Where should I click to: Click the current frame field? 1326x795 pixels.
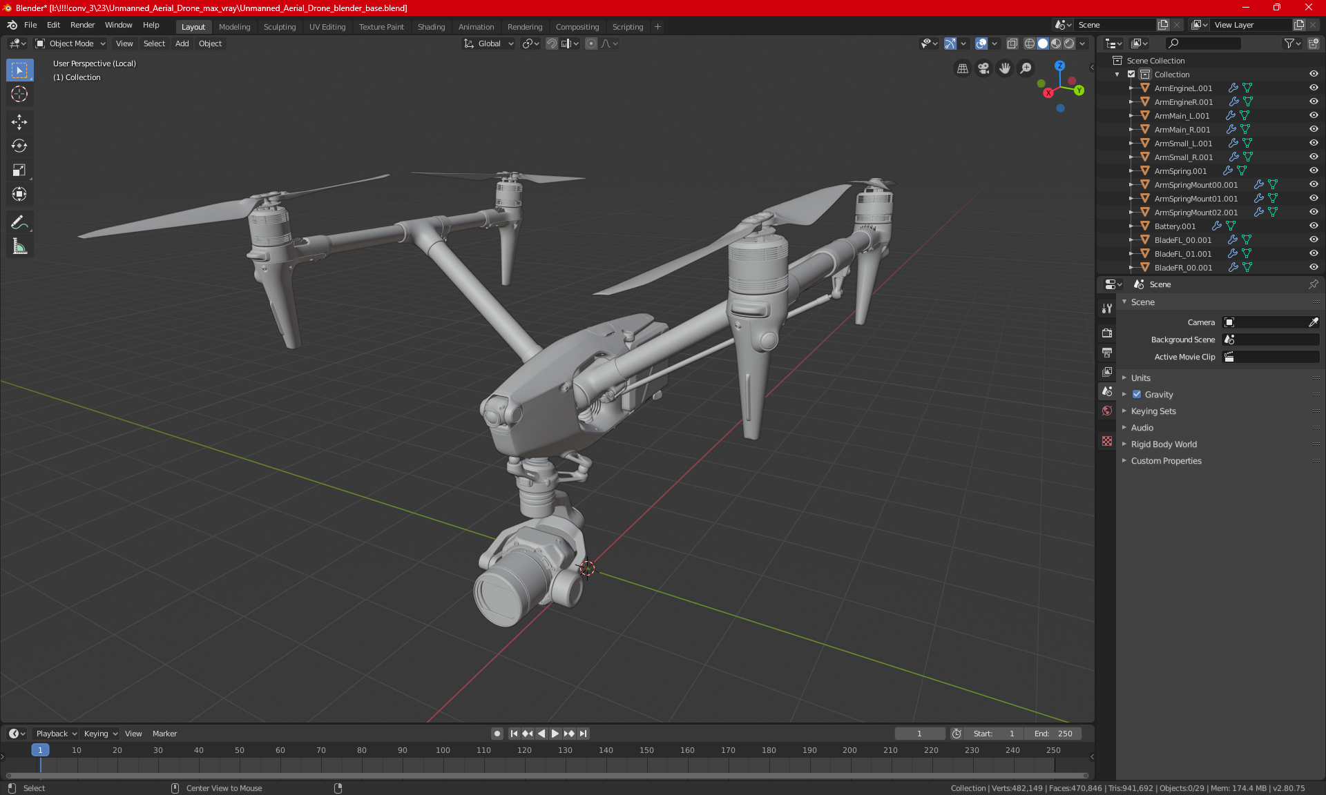919,734
